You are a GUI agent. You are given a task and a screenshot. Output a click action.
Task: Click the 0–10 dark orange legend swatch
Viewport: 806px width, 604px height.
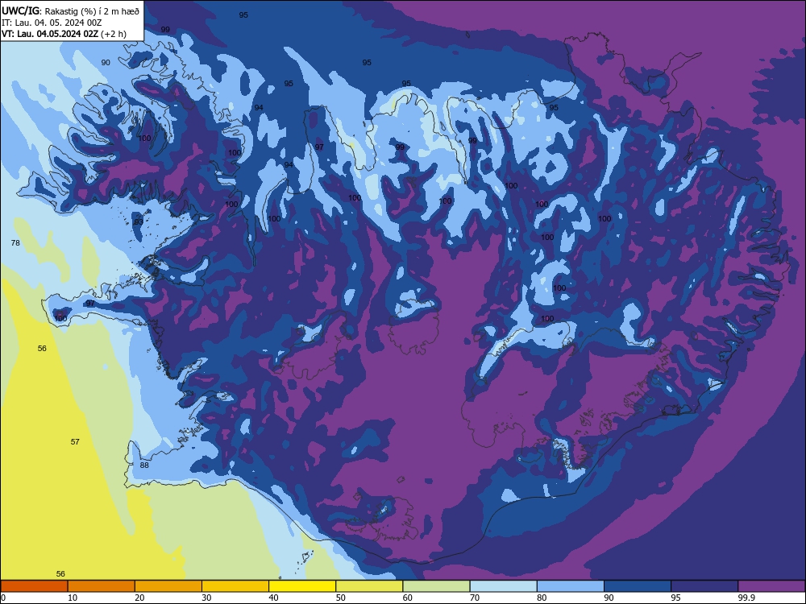click(x=35, y=586)
